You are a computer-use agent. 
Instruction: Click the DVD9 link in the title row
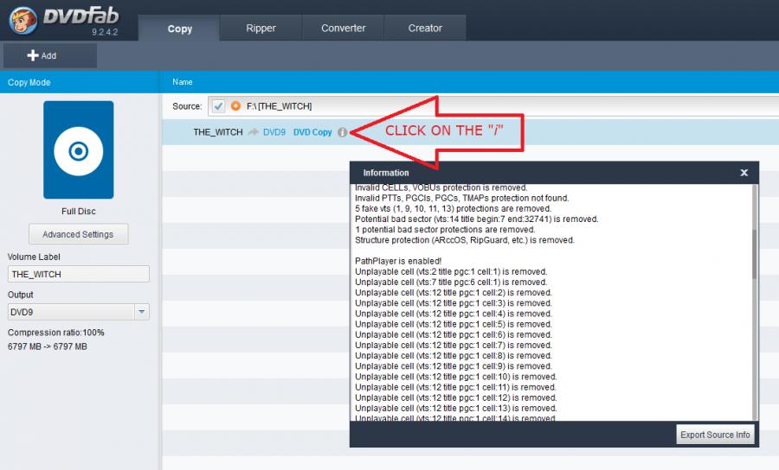click(x=274, y=132)
